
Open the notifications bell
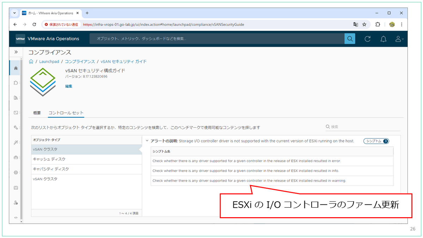coord(384,39)
